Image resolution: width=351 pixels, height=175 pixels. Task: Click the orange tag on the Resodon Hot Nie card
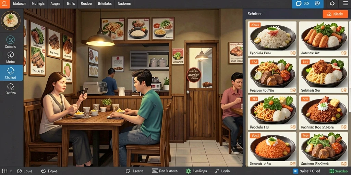(x=254, y=62)
